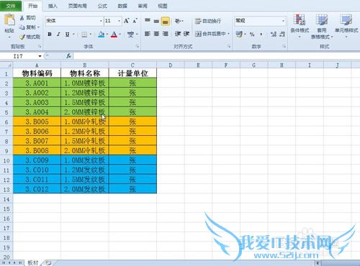Toggle wrap text for cells
The image size is (360, 266).
tap(208, 21)
